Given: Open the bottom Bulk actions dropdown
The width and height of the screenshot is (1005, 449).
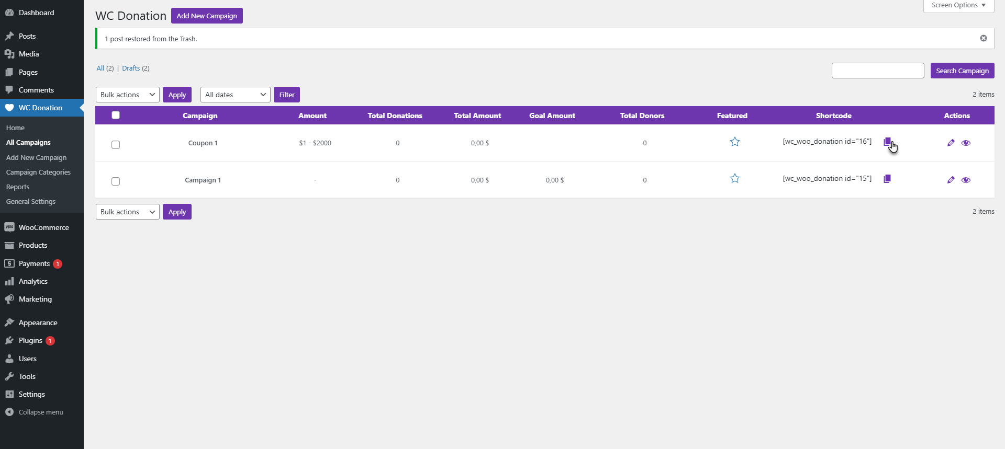Looking at the screenshot, I should [x=127, y=212].
